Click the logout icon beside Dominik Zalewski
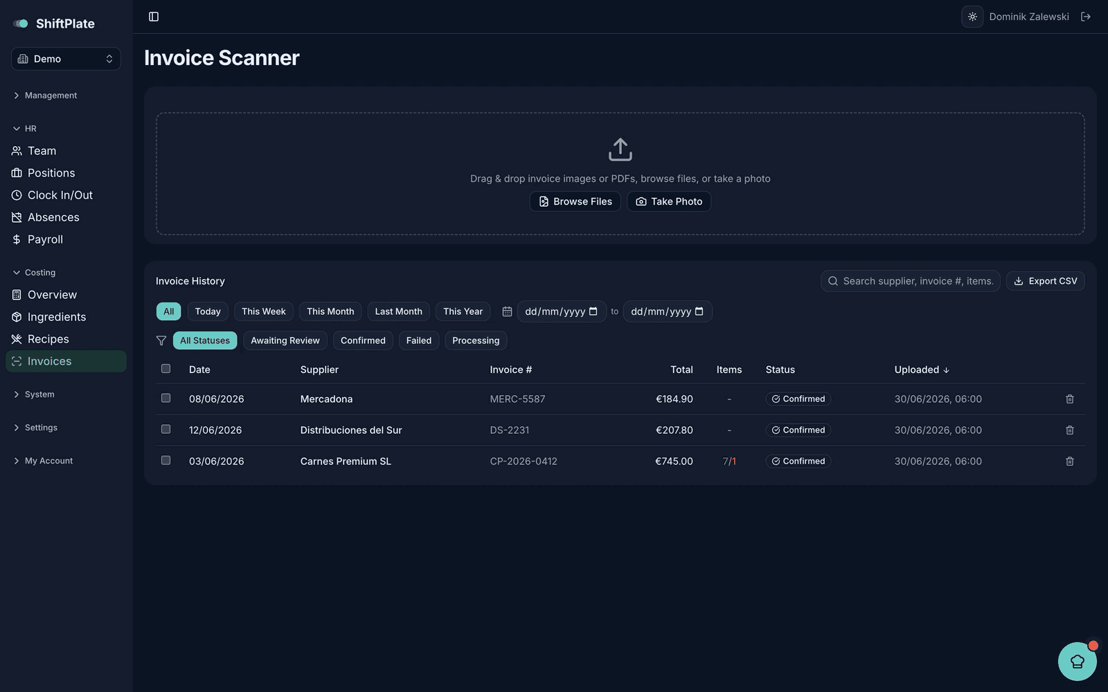The image size is (1108, 692). coord(1086,17)
